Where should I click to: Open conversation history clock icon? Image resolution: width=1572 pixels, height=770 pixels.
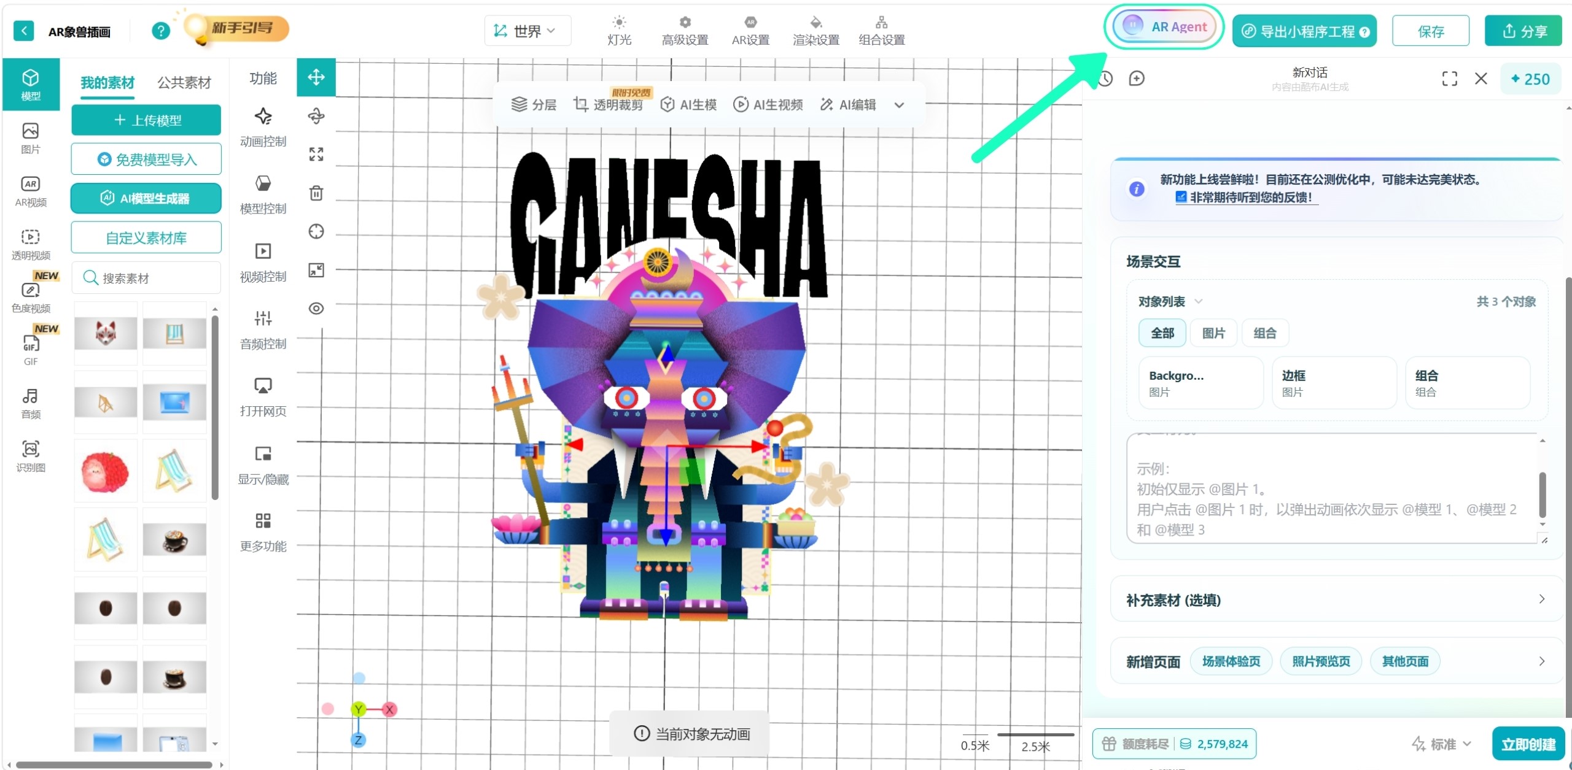[1105, 79]
